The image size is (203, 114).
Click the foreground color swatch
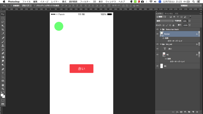2,95
